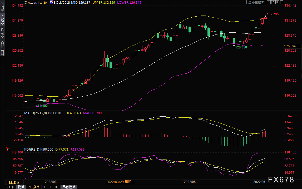Toggle the BB template button
302x189 pixels.
[x=57, y=187]
